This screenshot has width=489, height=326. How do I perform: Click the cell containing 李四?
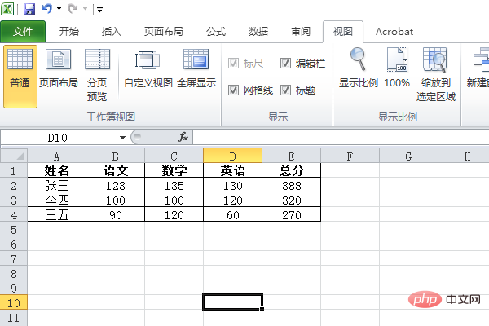pyautogui.click(x=57, y=200)
